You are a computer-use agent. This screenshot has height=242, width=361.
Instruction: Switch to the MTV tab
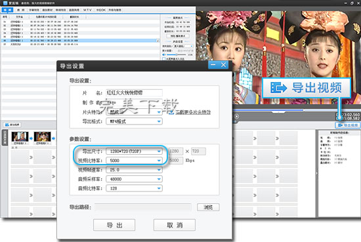(87, 10)
